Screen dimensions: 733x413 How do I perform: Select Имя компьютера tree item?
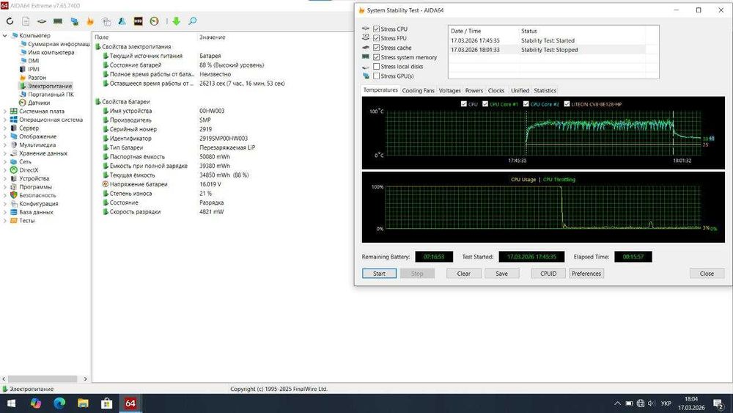(x=51, y=52)
